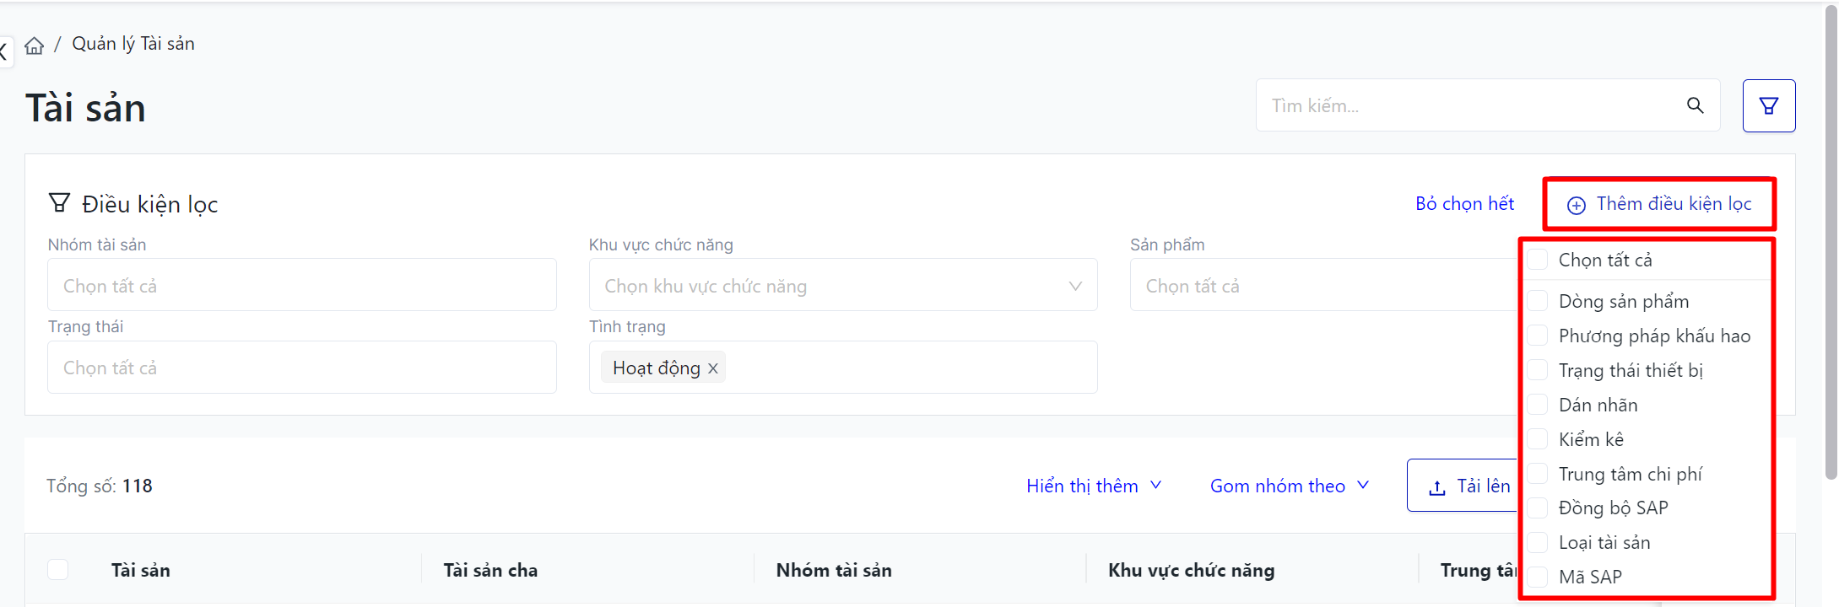Go to home via house icon
Image resolution: width=1839 pixels, height=607 pixels.
pos(34,46)
